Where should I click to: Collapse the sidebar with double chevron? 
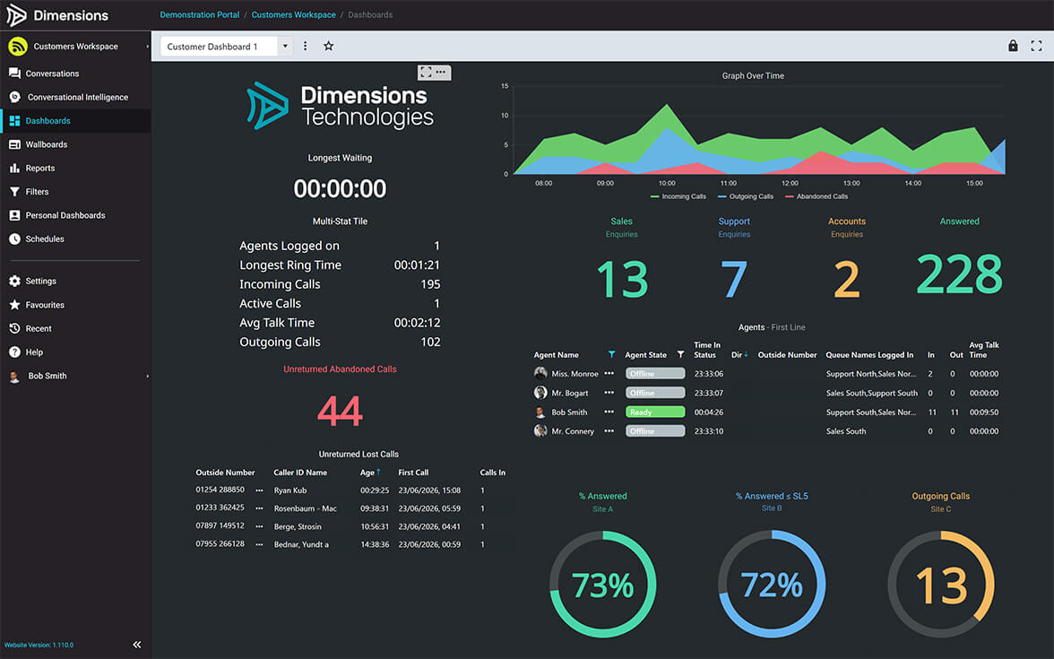click(137, 644)
